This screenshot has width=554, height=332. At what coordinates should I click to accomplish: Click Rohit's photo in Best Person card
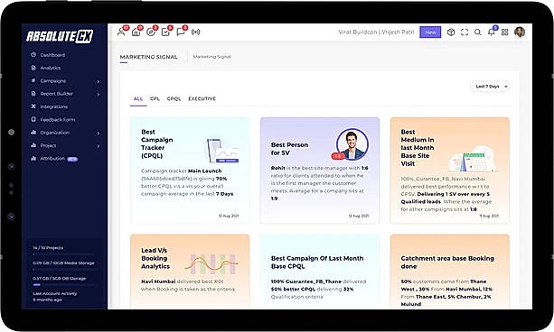[x=352, y=144]
